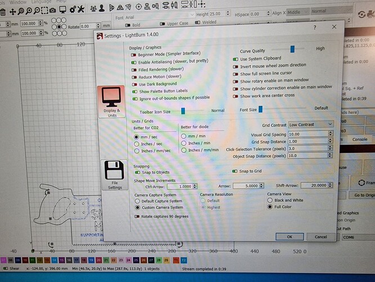Click the Go to Origin button
The width and height of the screenshot is (375, 282).
click(x=362, y=195)
